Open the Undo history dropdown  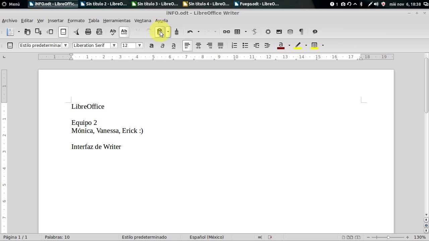pyautogui.click(x=198, y=32)
